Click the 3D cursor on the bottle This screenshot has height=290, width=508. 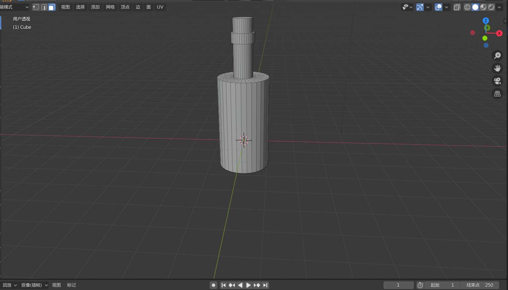[244, 140]
